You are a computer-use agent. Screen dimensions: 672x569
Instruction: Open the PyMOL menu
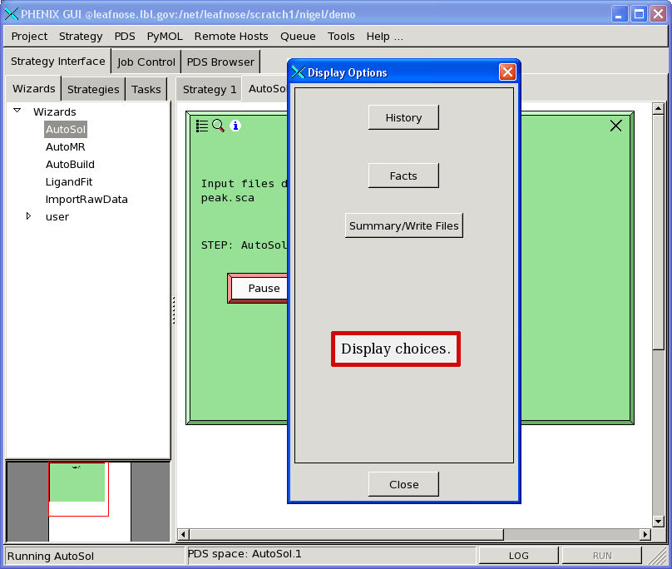click(x=165, y=36)
